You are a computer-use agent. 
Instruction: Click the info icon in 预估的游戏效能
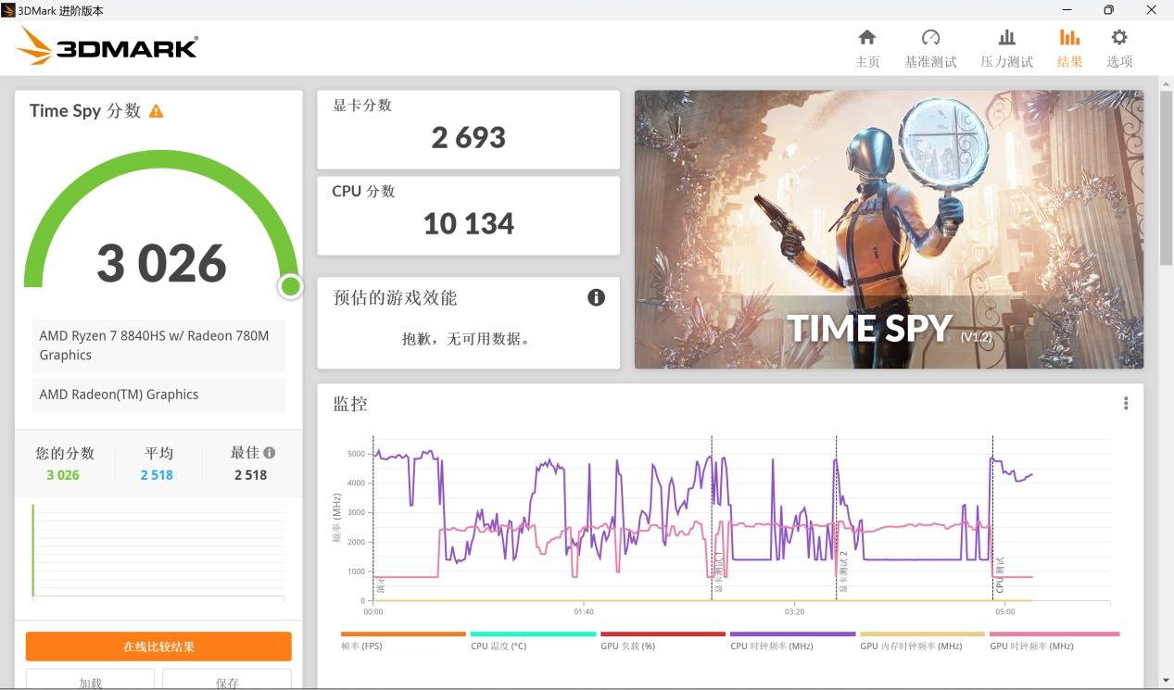click(596, 297)
